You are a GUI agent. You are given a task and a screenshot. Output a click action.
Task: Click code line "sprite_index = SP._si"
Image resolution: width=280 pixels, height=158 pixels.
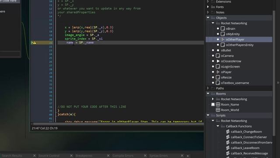[x=84, y=39]
